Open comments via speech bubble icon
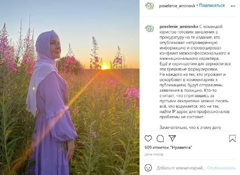 (160, 139)
